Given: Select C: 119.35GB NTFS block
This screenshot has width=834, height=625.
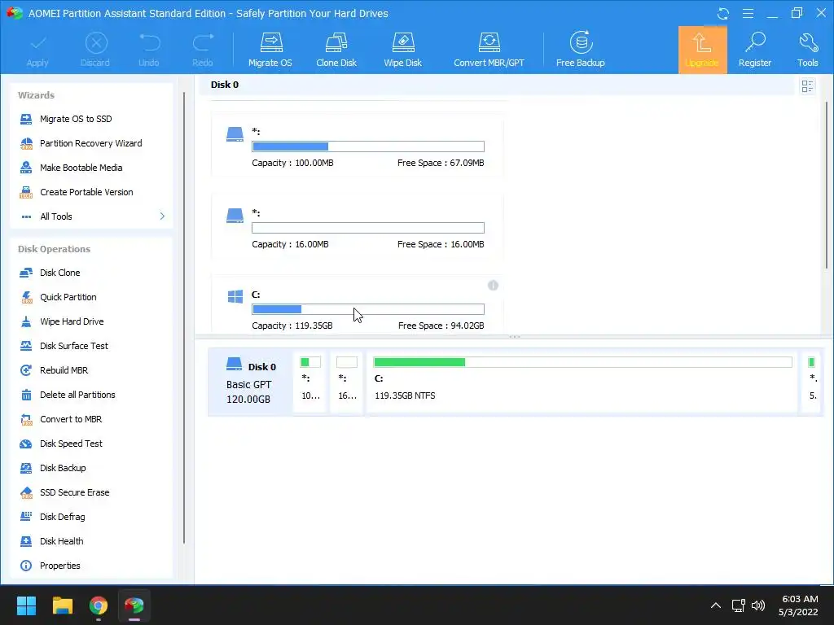Looking at the screenshot, I should pos(582,382).
